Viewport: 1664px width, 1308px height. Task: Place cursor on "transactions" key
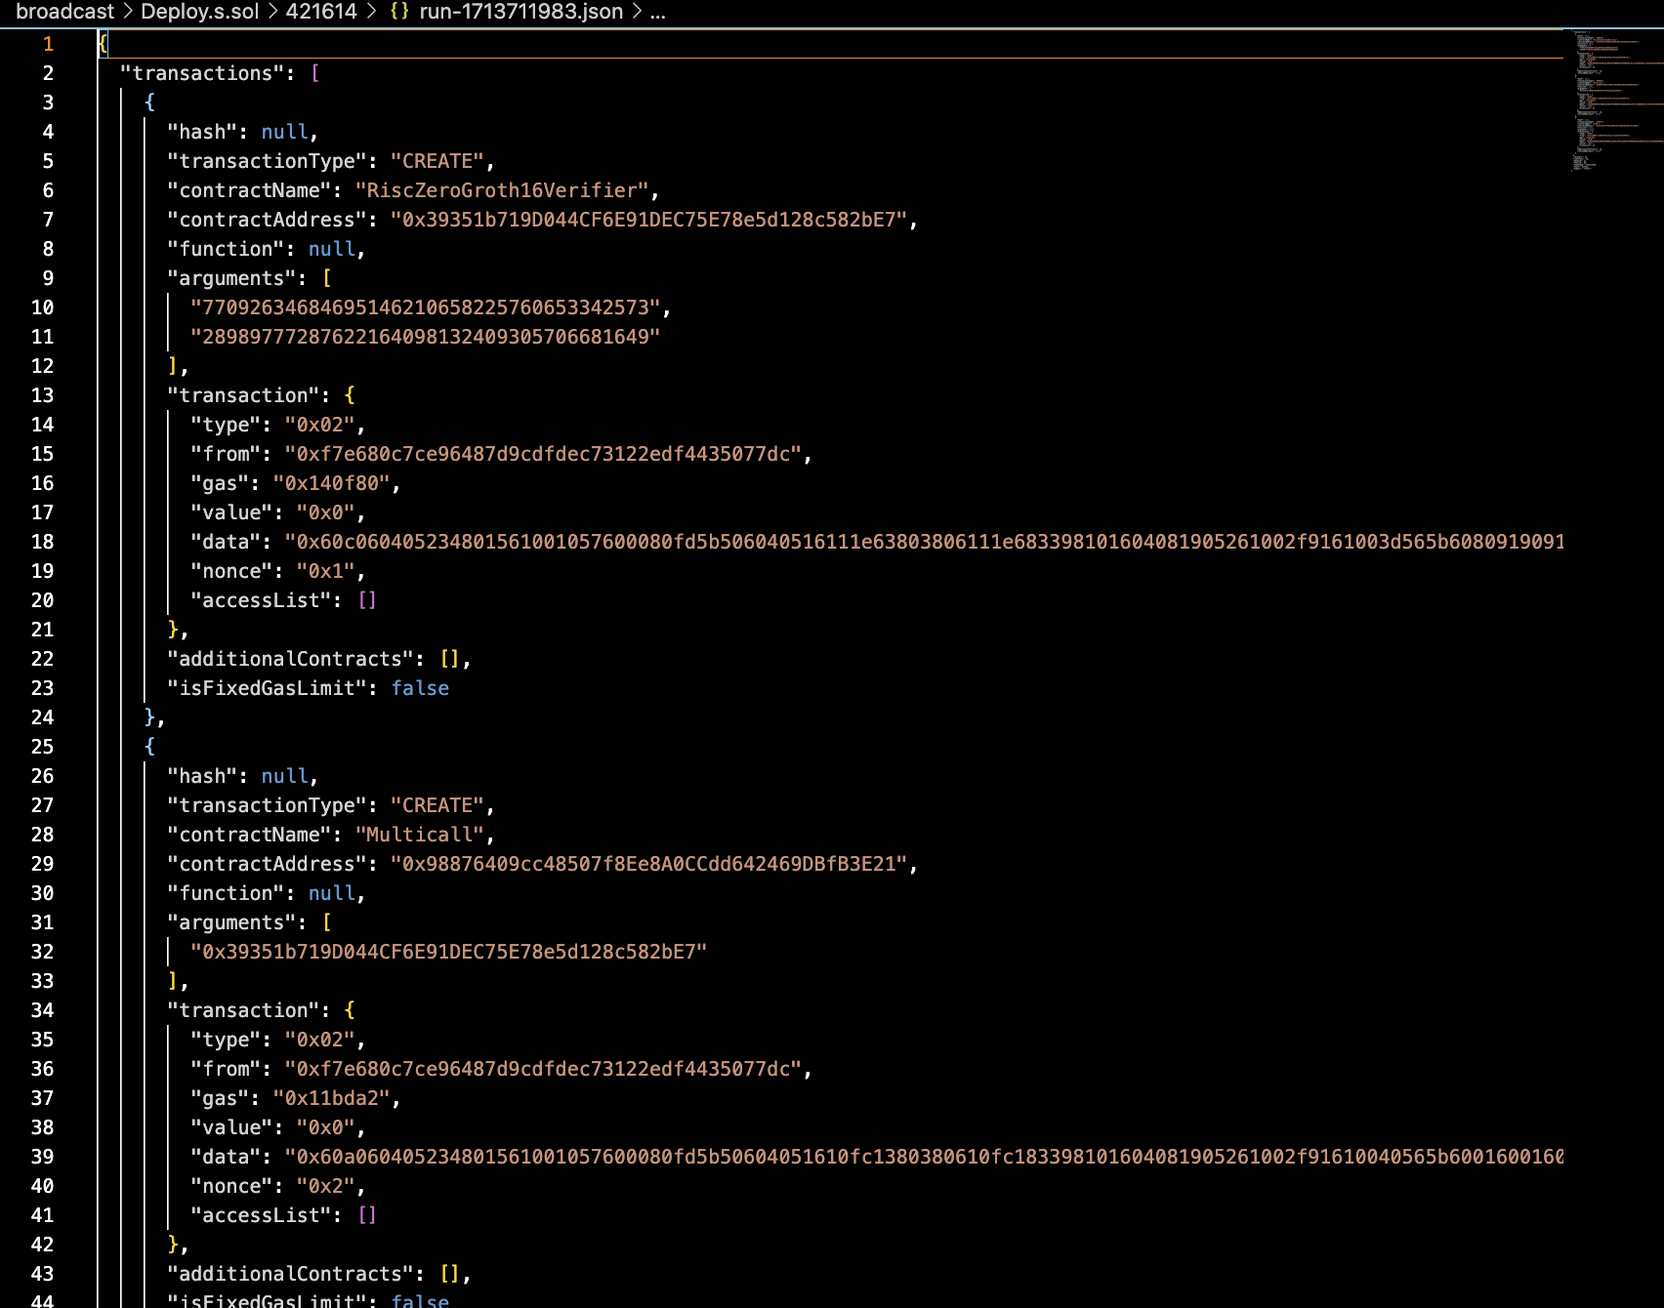[x=202, y=73]
